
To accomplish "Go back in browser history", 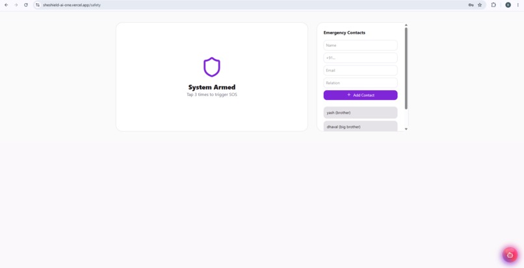I will [x=7, y=5].
